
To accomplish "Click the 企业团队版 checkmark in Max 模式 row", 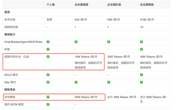I will [x=109, y=82].
